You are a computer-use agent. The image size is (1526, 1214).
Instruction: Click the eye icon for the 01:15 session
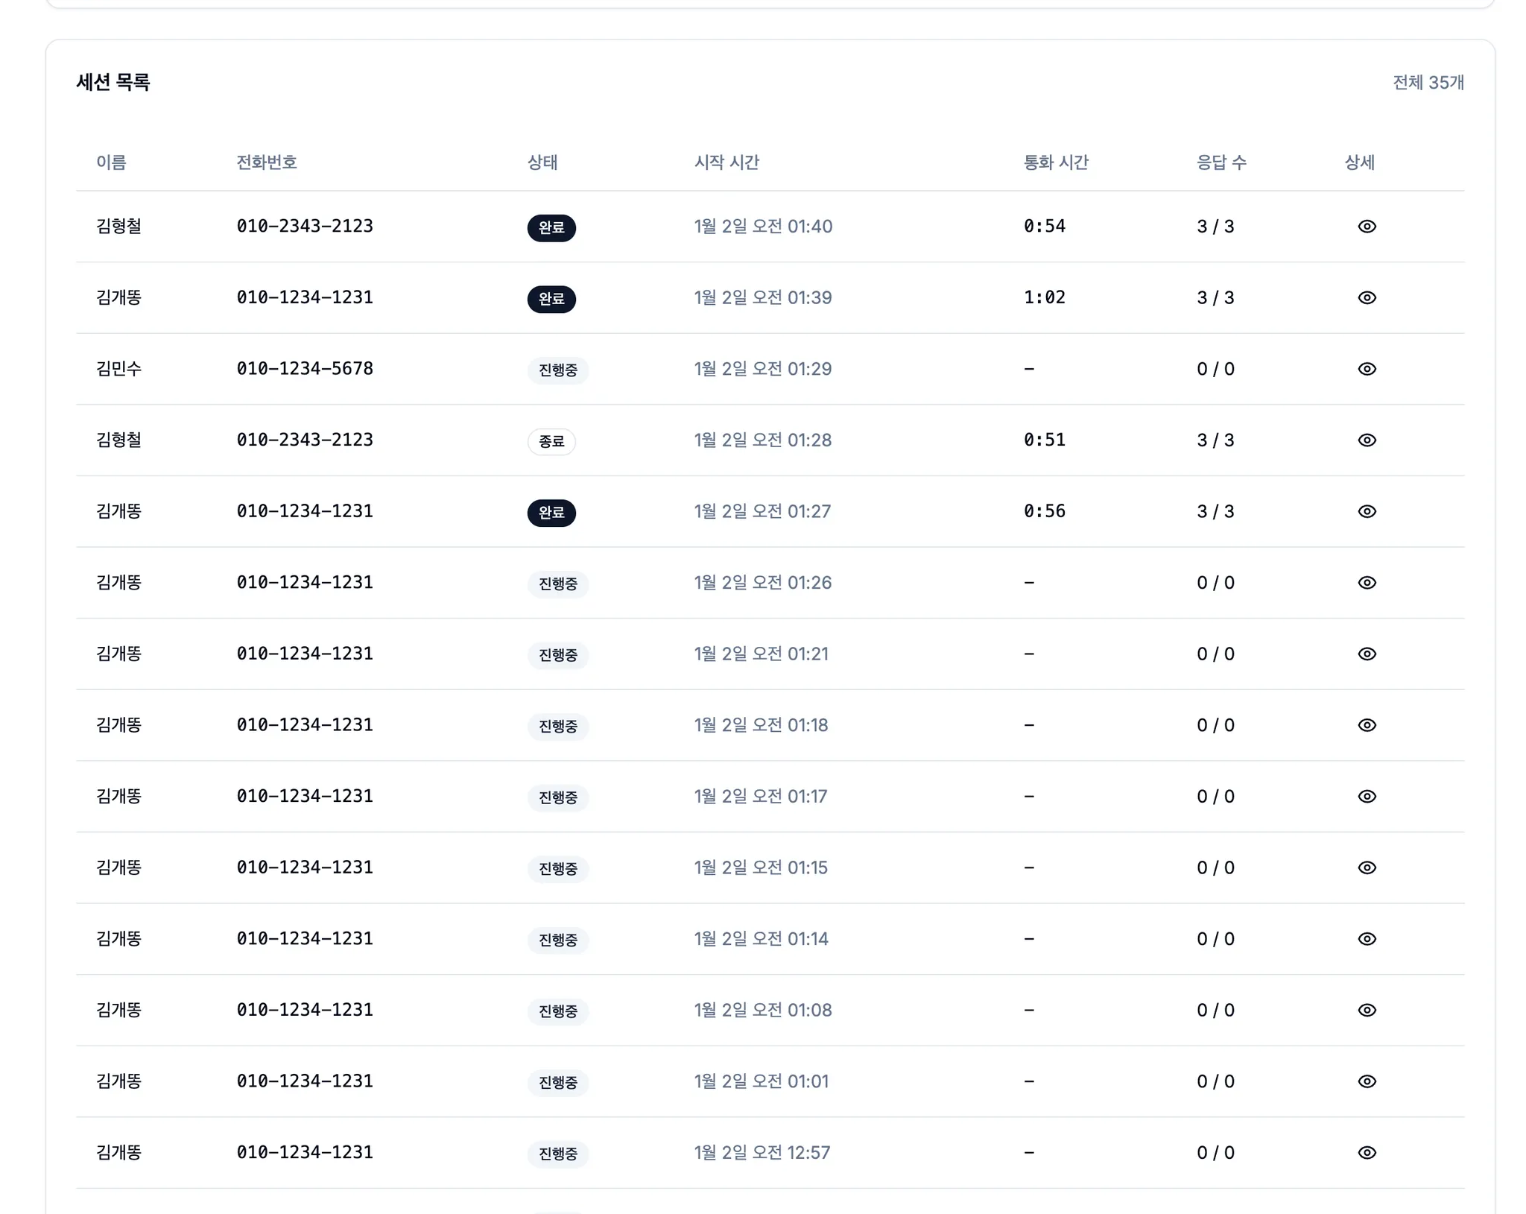click(1366, 867)
